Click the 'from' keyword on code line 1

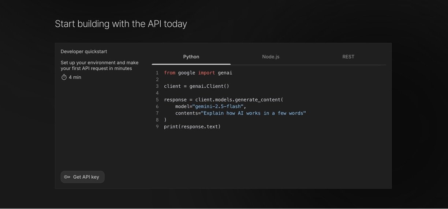tap(169, 73)
